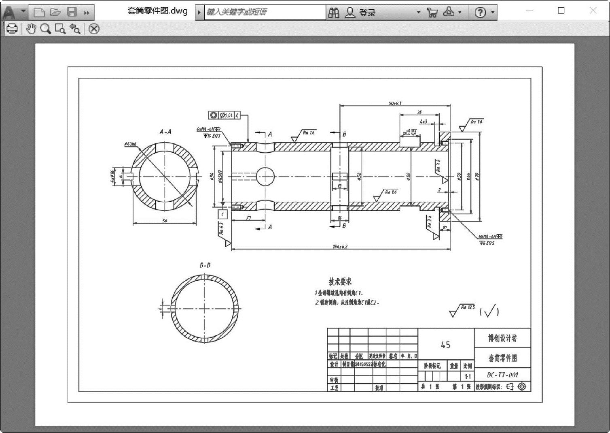Click the Open file folder icon
The image size is (610, 433).
coord(55,12)
